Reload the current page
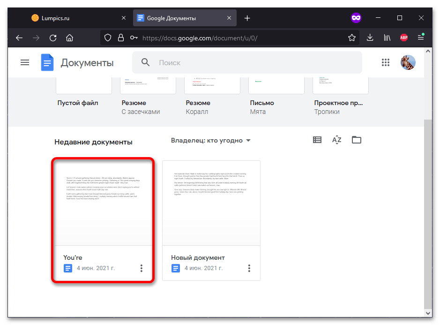Image resolution: width=440 pixels, height=325 pixels. click(53, 38)
